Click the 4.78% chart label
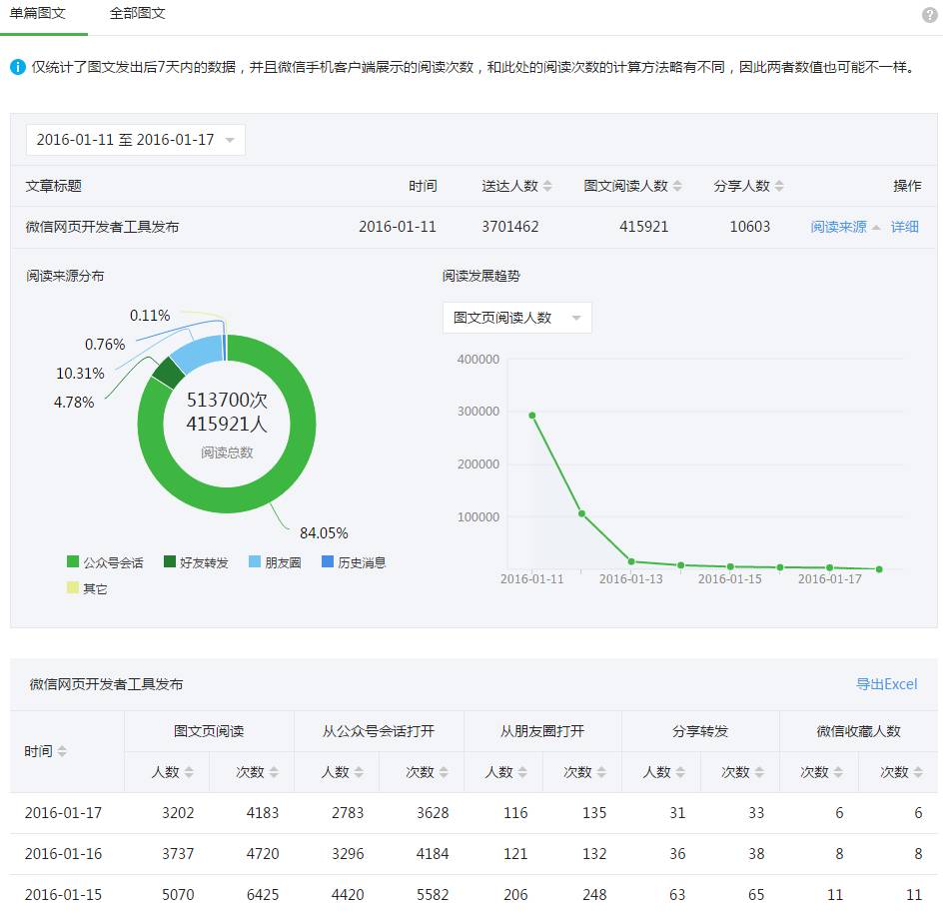 coord(74,403)
